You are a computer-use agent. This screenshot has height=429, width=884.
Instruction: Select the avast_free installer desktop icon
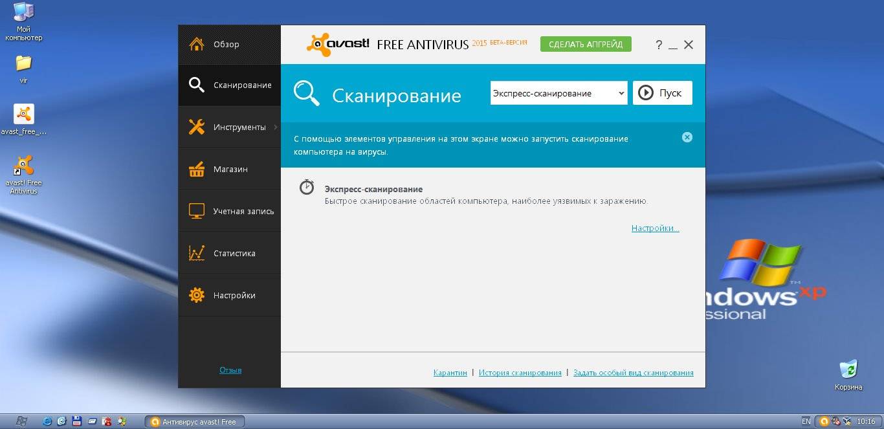[24, 119]
